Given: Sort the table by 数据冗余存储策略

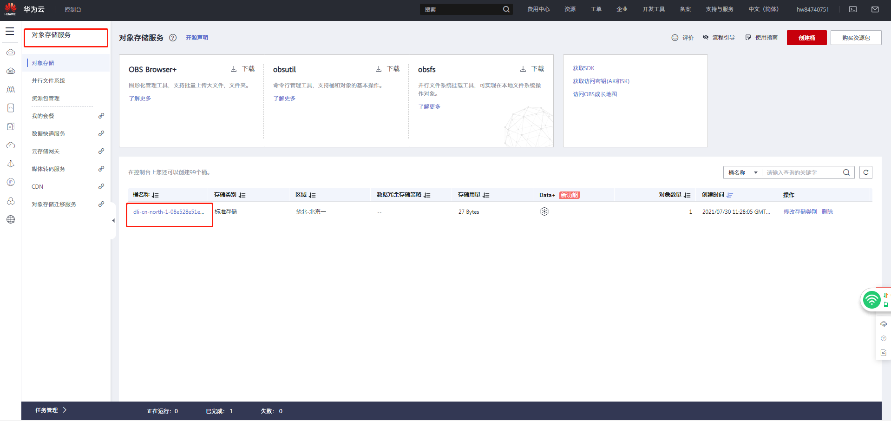Looking at the screenshot, I should (x=427, y=195).
